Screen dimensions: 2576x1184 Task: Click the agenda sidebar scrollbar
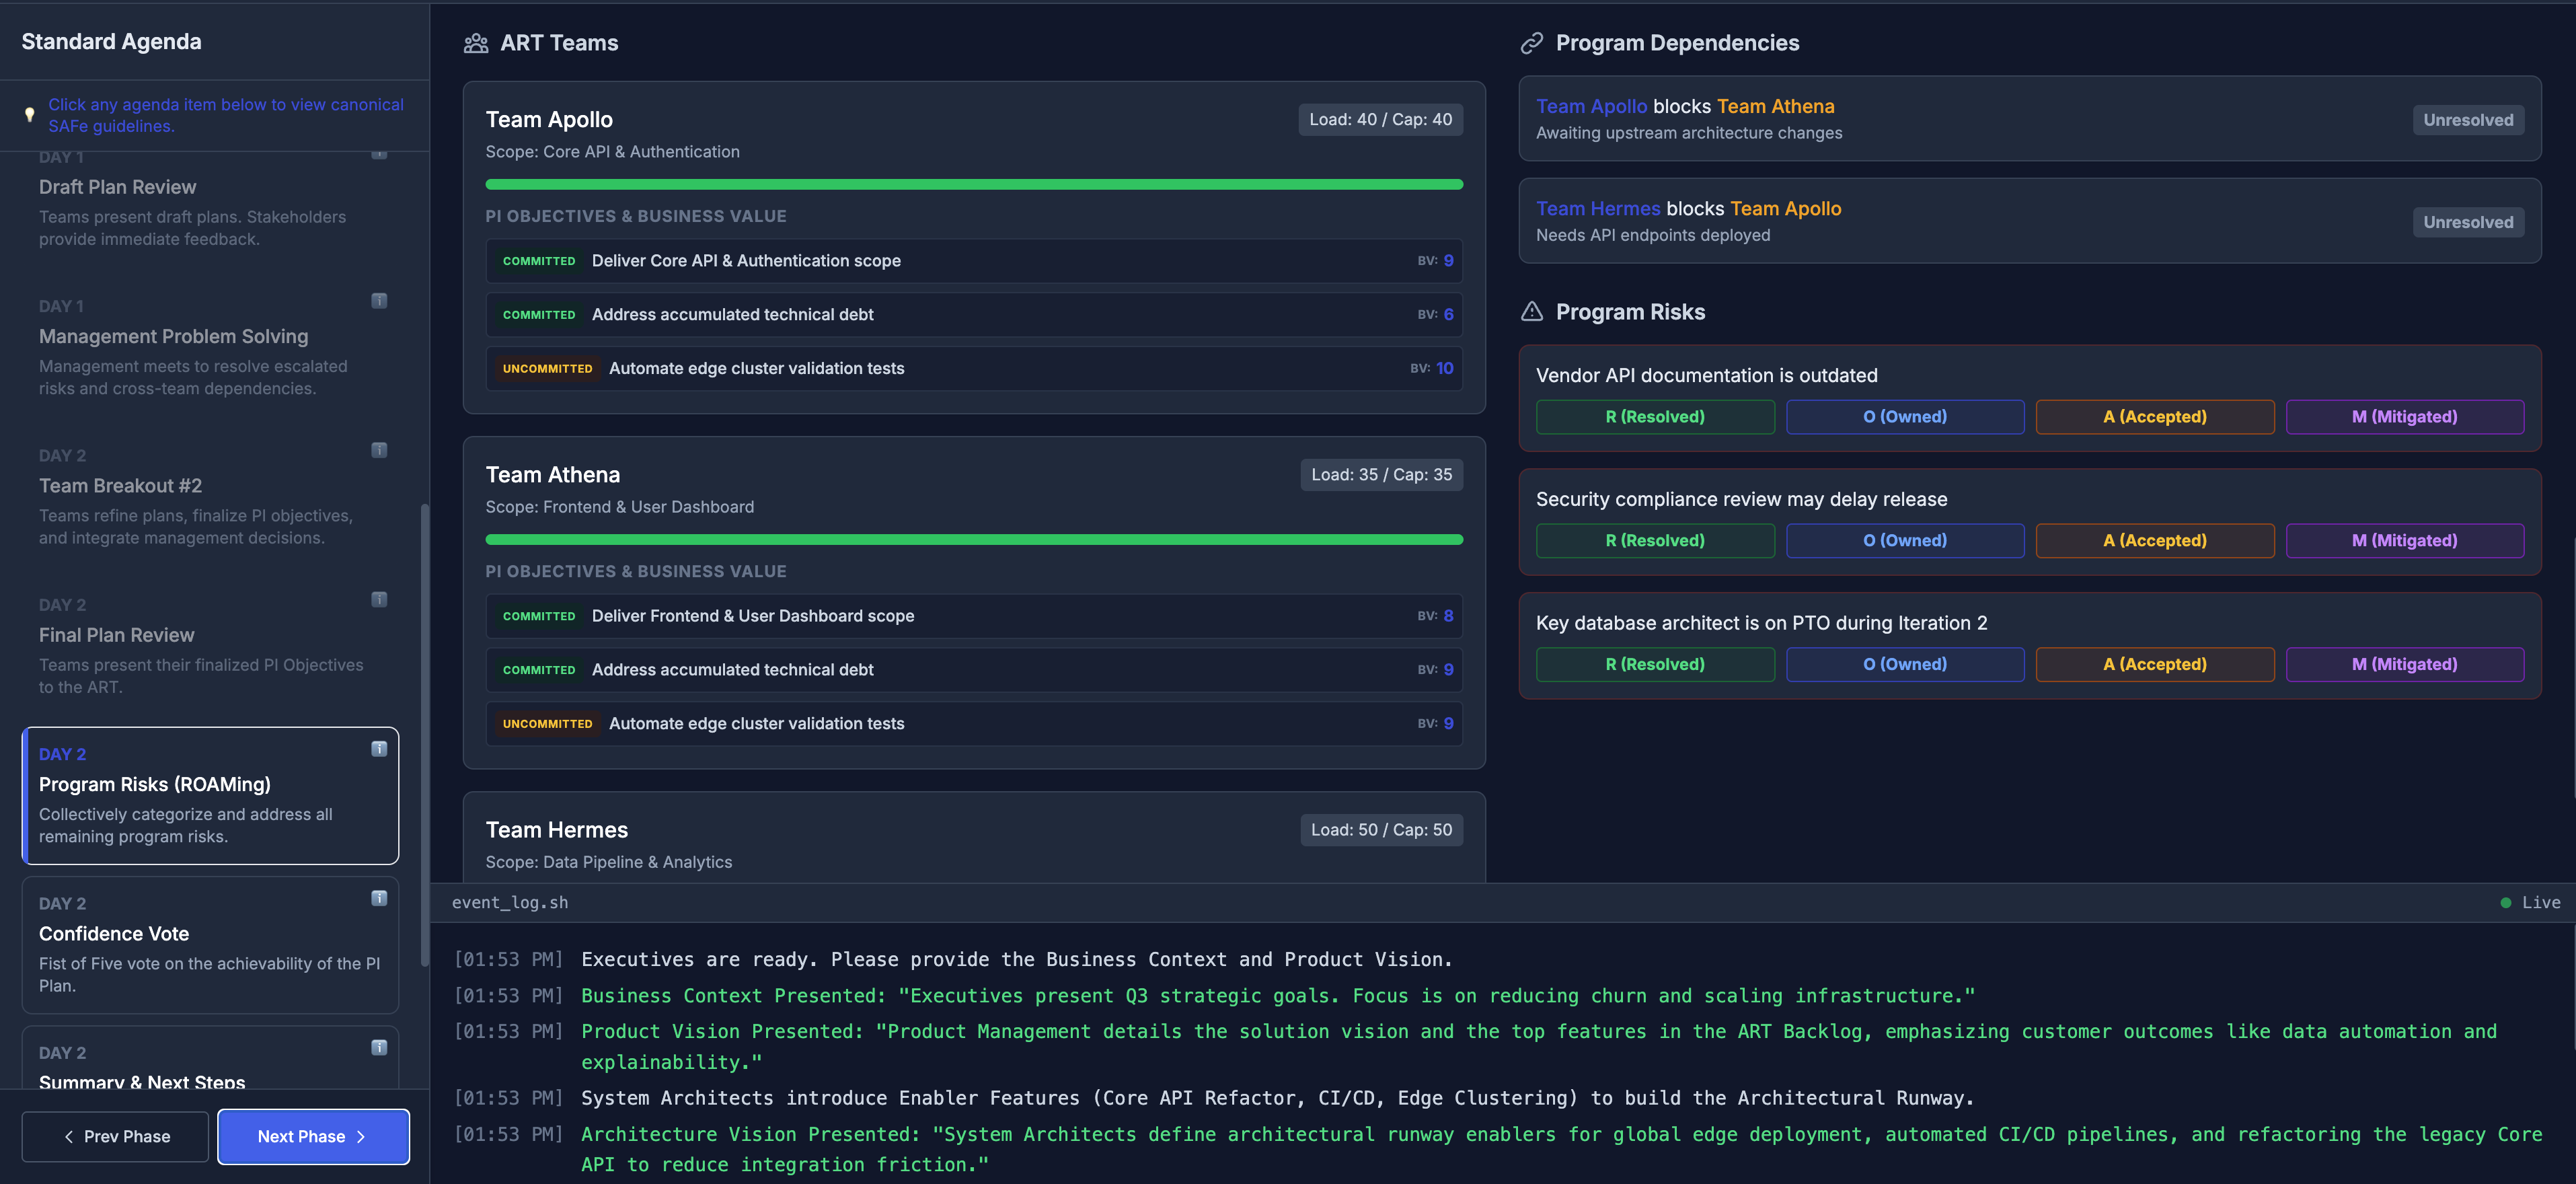(424, 735)
